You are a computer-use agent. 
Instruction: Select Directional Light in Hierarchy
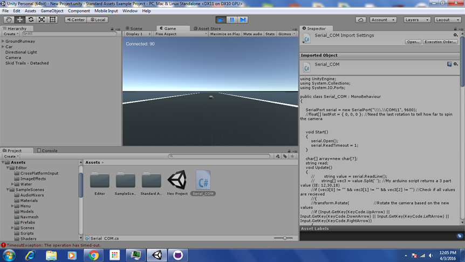coord(21,52)
